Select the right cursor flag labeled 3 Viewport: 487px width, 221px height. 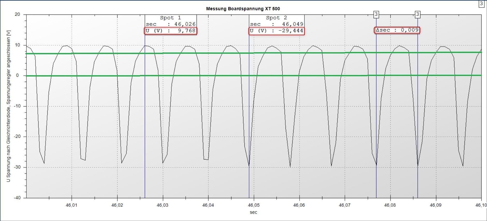pos(417,14)
